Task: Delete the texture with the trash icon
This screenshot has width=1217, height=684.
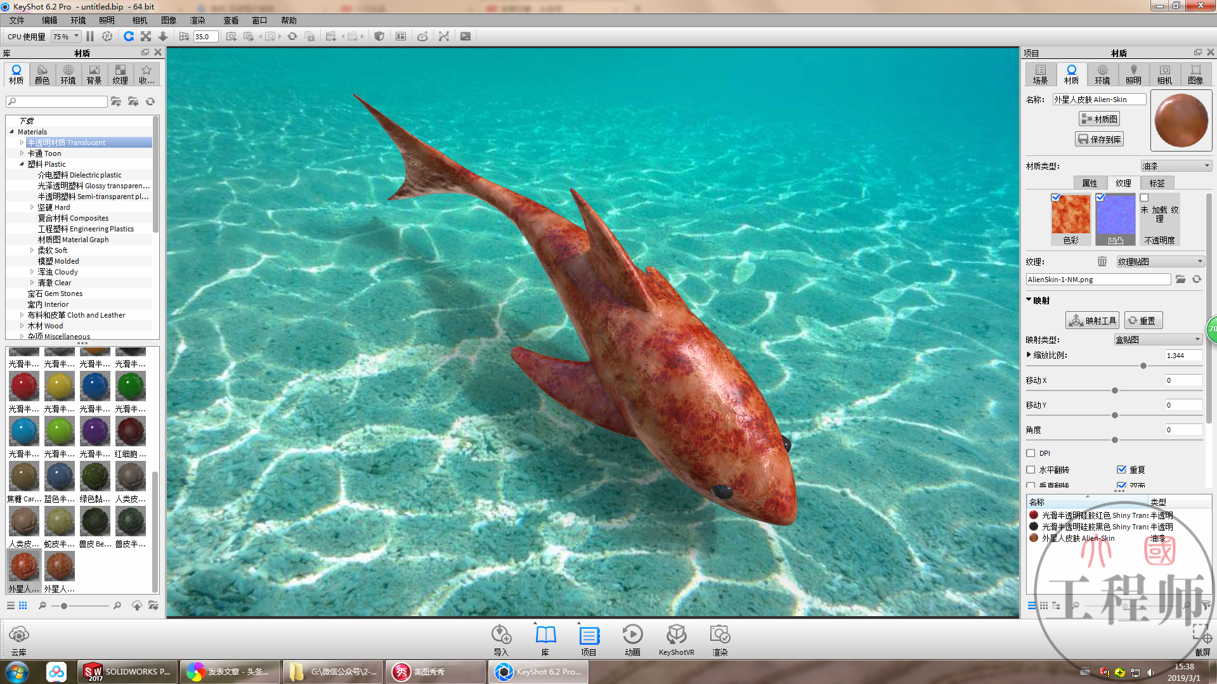Action: coord(1102,262)
